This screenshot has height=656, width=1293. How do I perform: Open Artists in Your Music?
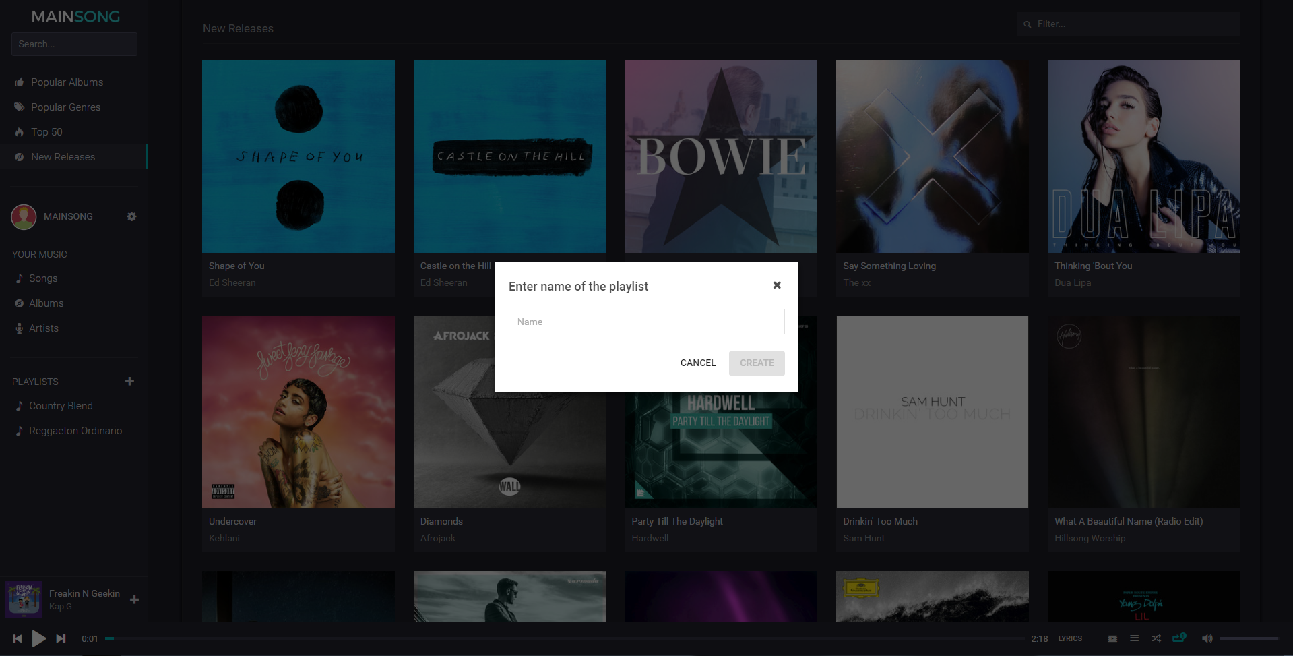(44, 328)
